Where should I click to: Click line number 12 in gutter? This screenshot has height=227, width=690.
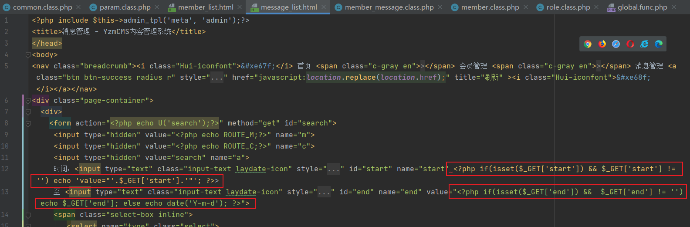coord(5,169)
